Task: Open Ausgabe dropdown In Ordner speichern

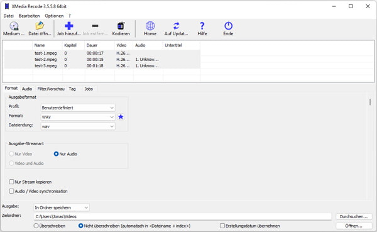Action: [62, 207]
